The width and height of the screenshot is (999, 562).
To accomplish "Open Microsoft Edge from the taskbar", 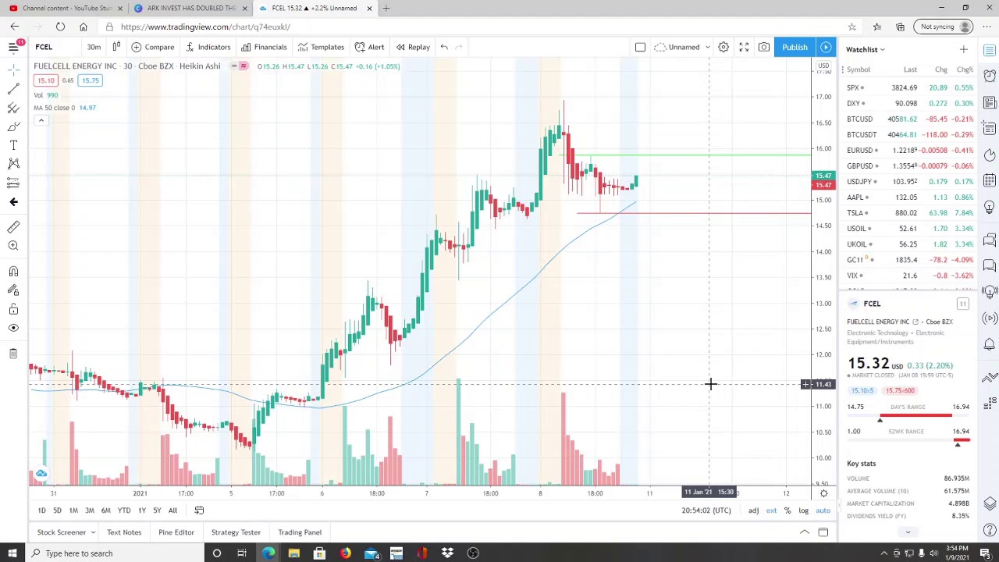I will (268, 553).
